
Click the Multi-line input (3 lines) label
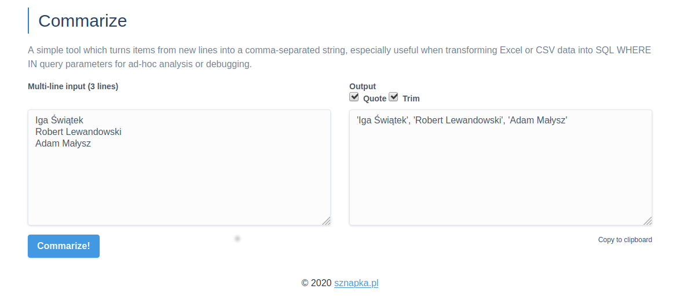(73, 86)
